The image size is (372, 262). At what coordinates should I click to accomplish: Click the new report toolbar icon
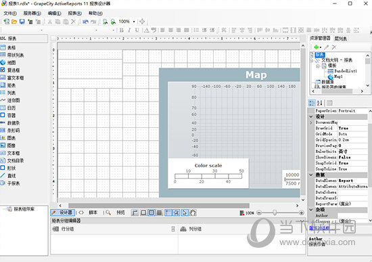6,22
